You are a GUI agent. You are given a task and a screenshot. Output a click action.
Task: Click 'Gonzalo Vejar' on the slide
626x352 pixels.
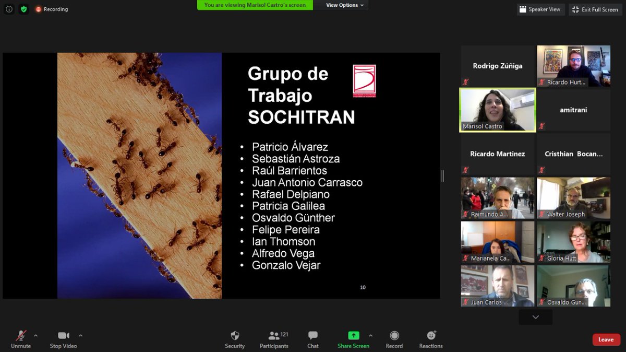tap(286, 265)
